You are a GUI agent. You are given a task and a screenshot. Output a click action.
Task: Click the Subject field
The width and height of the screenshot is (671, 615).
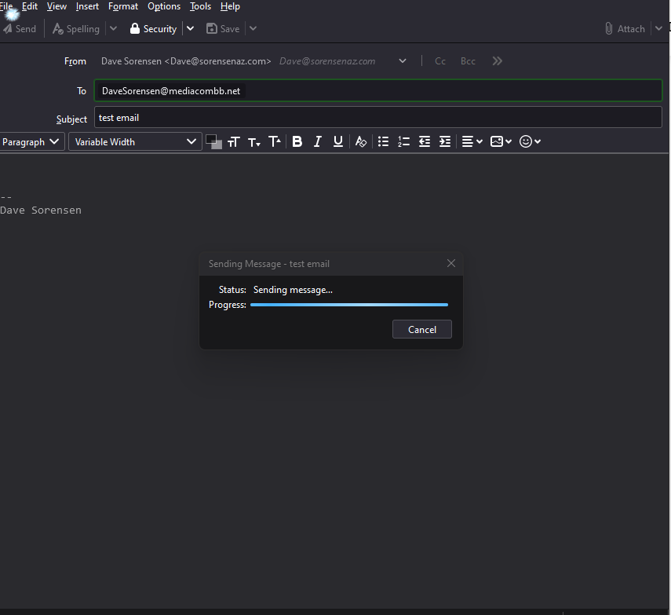coord(377,117)
